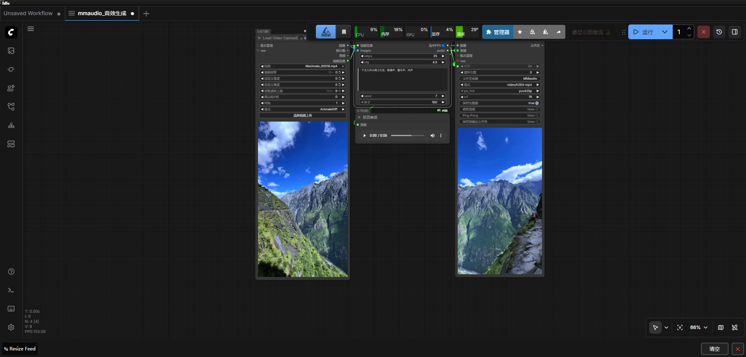
Task: Click the star icon next to 管理器
Action: [x=519, y=32]
